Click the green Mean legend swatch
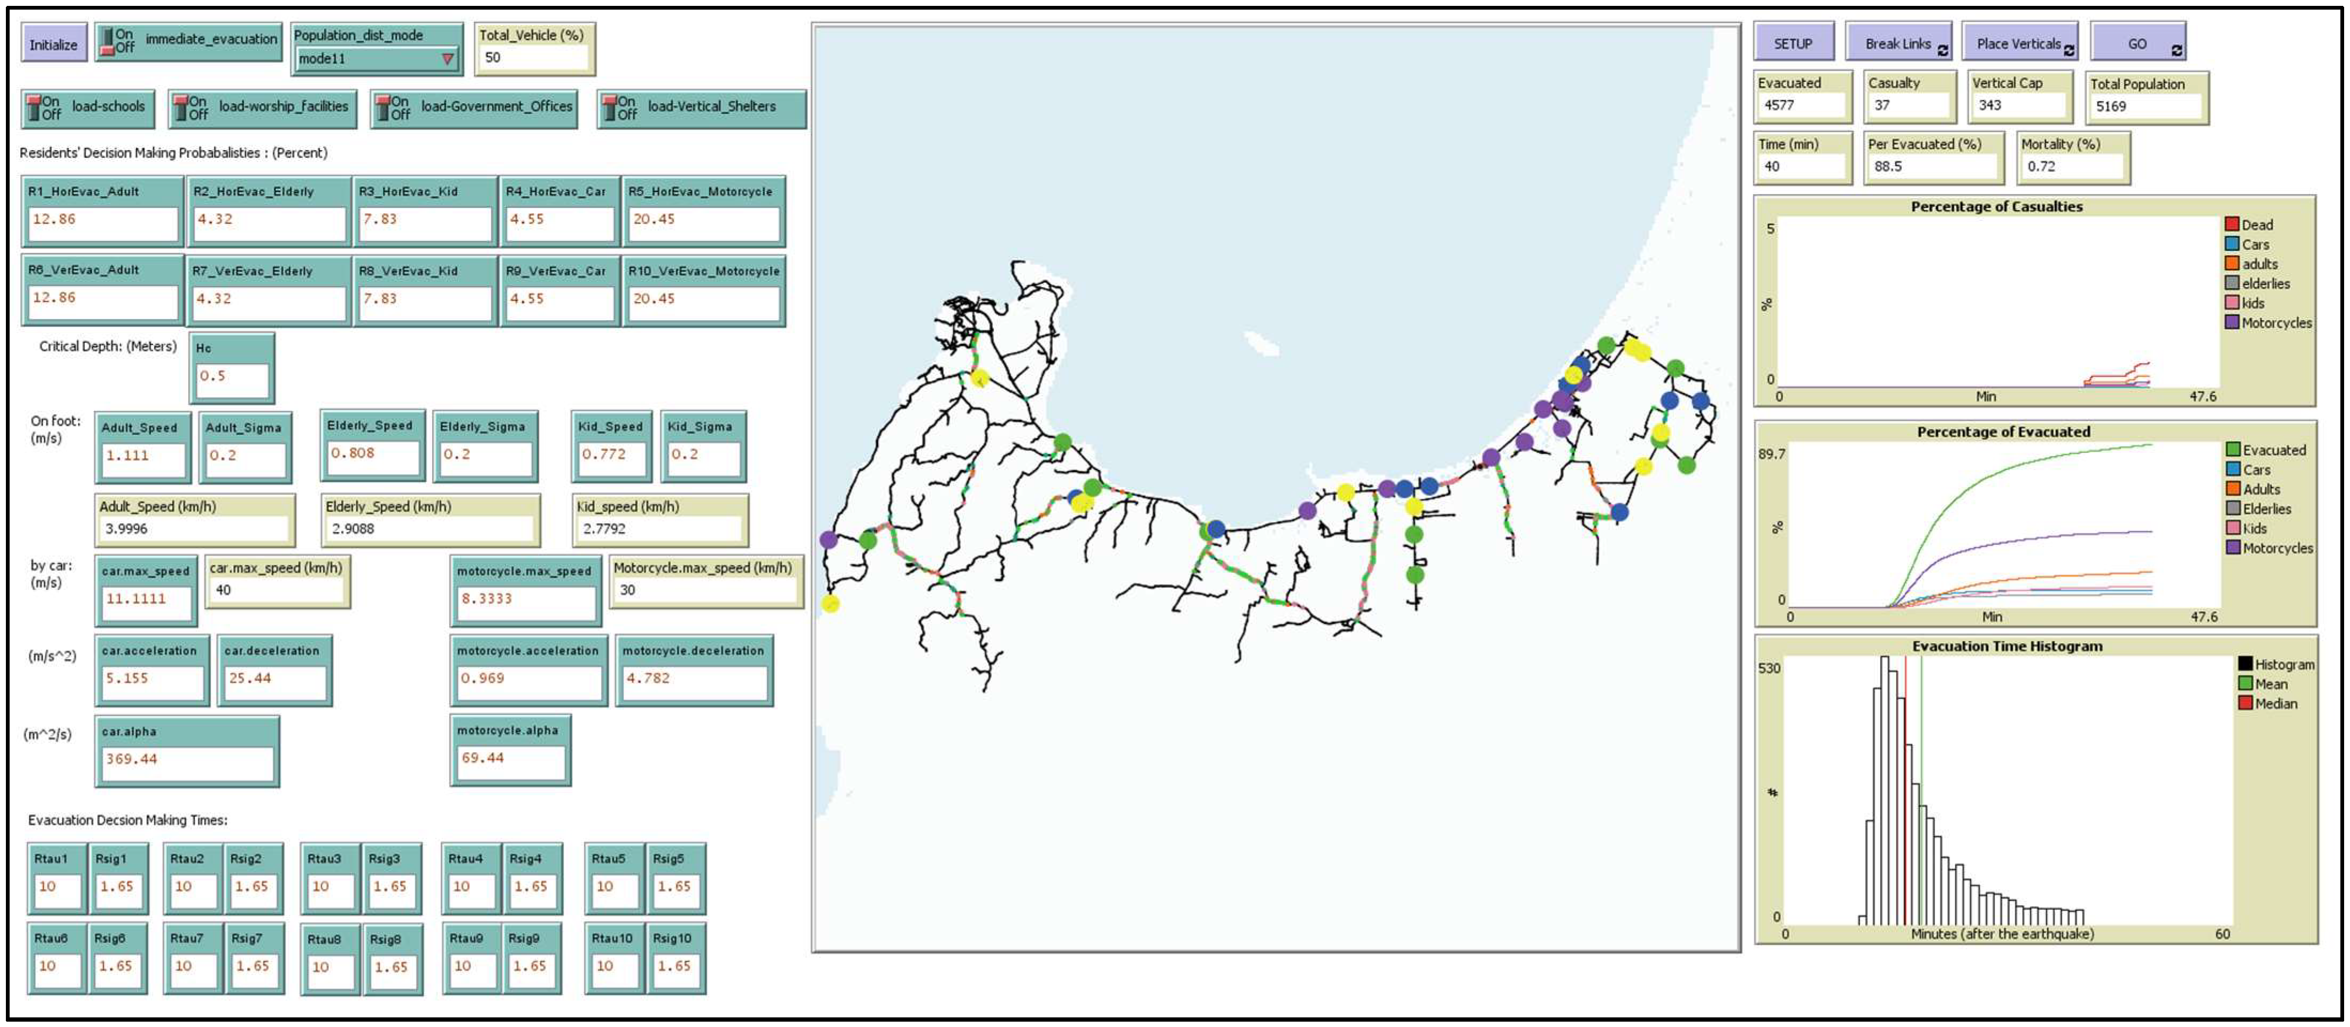This screenshot has height=1027, width=2350. click(2245, 684)
